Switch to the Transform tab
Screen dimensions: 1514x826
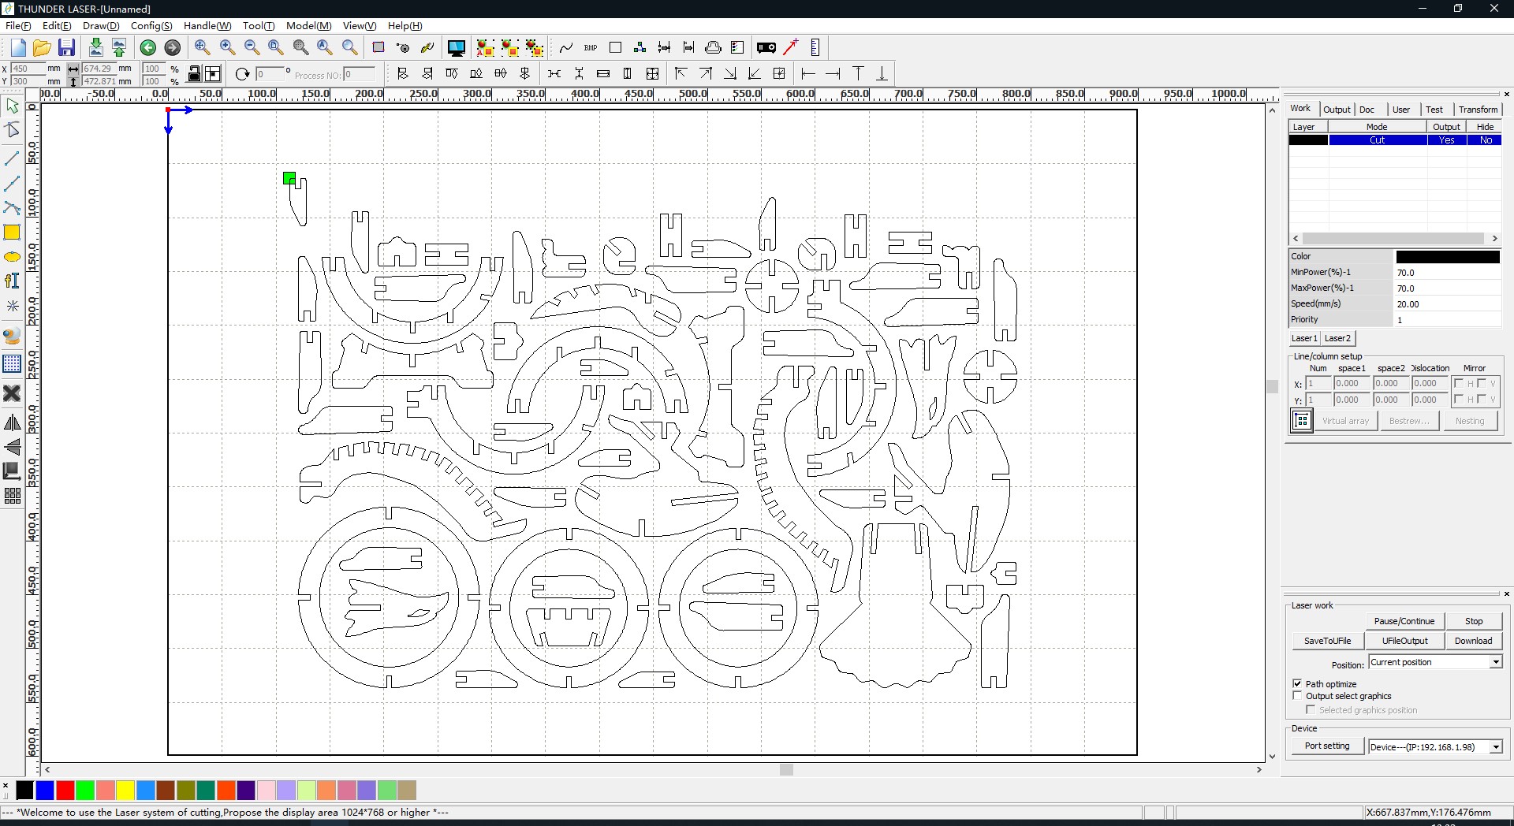[x=1477, y=110]
